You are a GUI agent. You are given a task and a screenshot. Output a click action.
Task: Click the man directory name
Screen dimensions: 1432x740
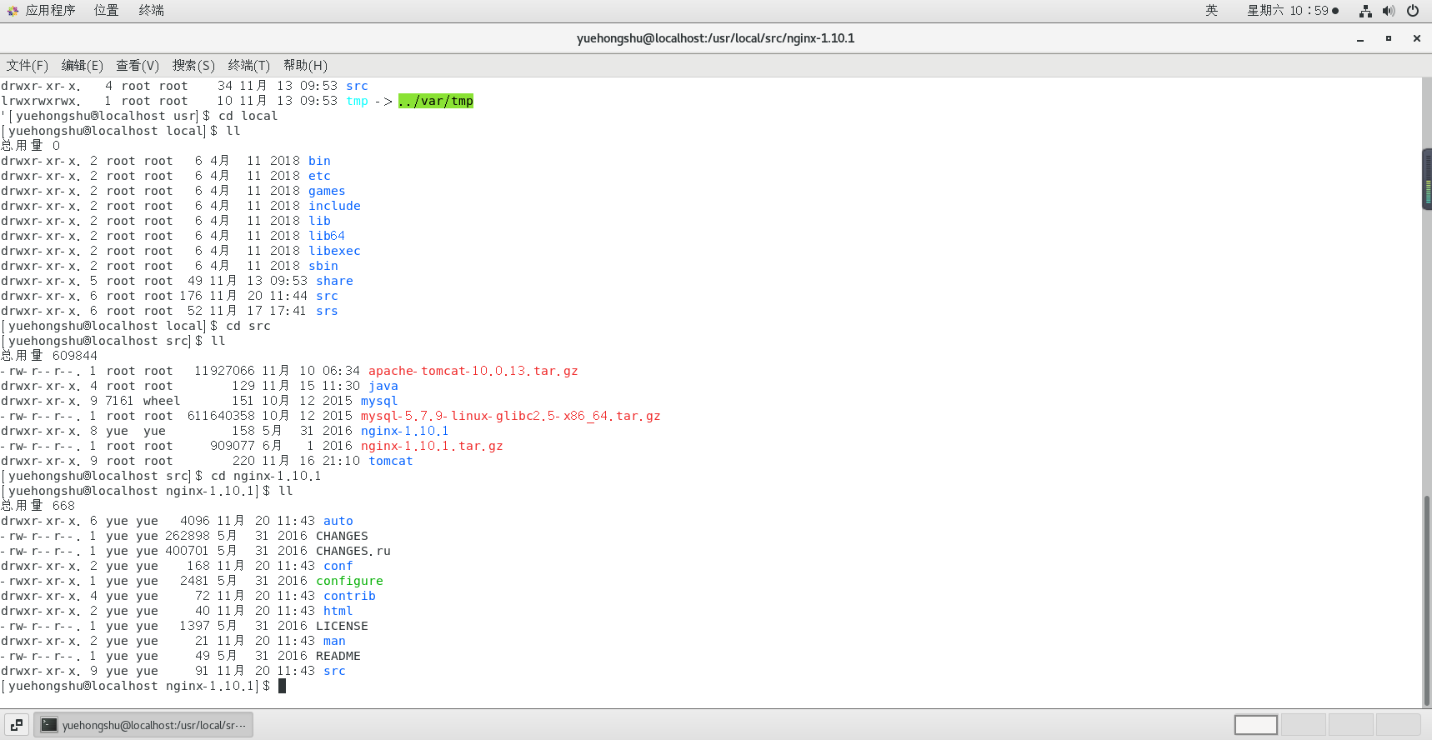click(334, 641)
